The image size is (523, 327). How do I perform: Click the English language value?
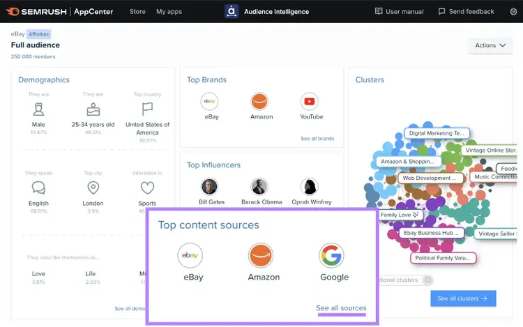click(38, 204)
